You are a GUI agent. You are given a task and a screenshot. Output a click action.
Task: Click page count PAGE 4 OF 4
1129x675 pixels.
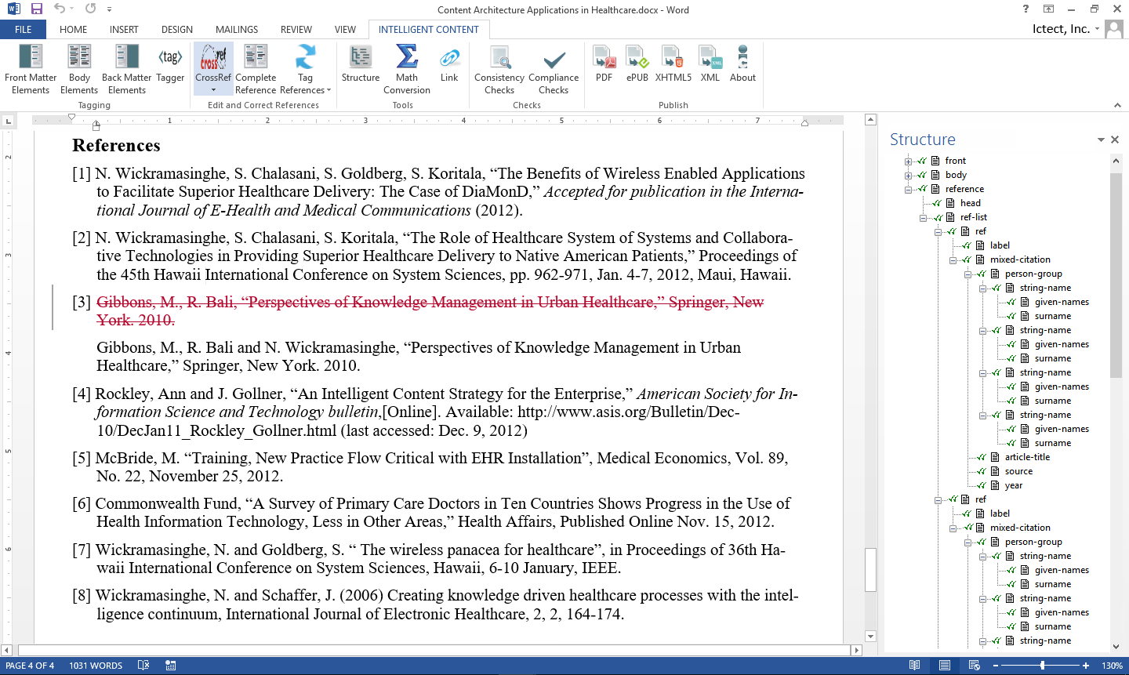coord(30,666)
